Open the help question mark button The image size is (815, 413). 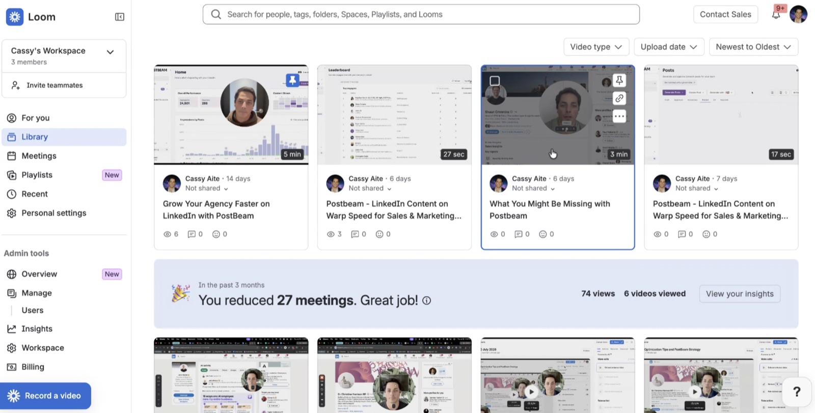(797, 392)
